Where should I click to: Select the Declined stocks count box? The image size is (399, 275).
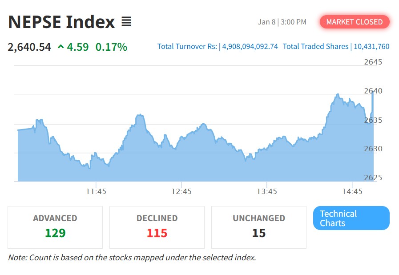point(157,227)
